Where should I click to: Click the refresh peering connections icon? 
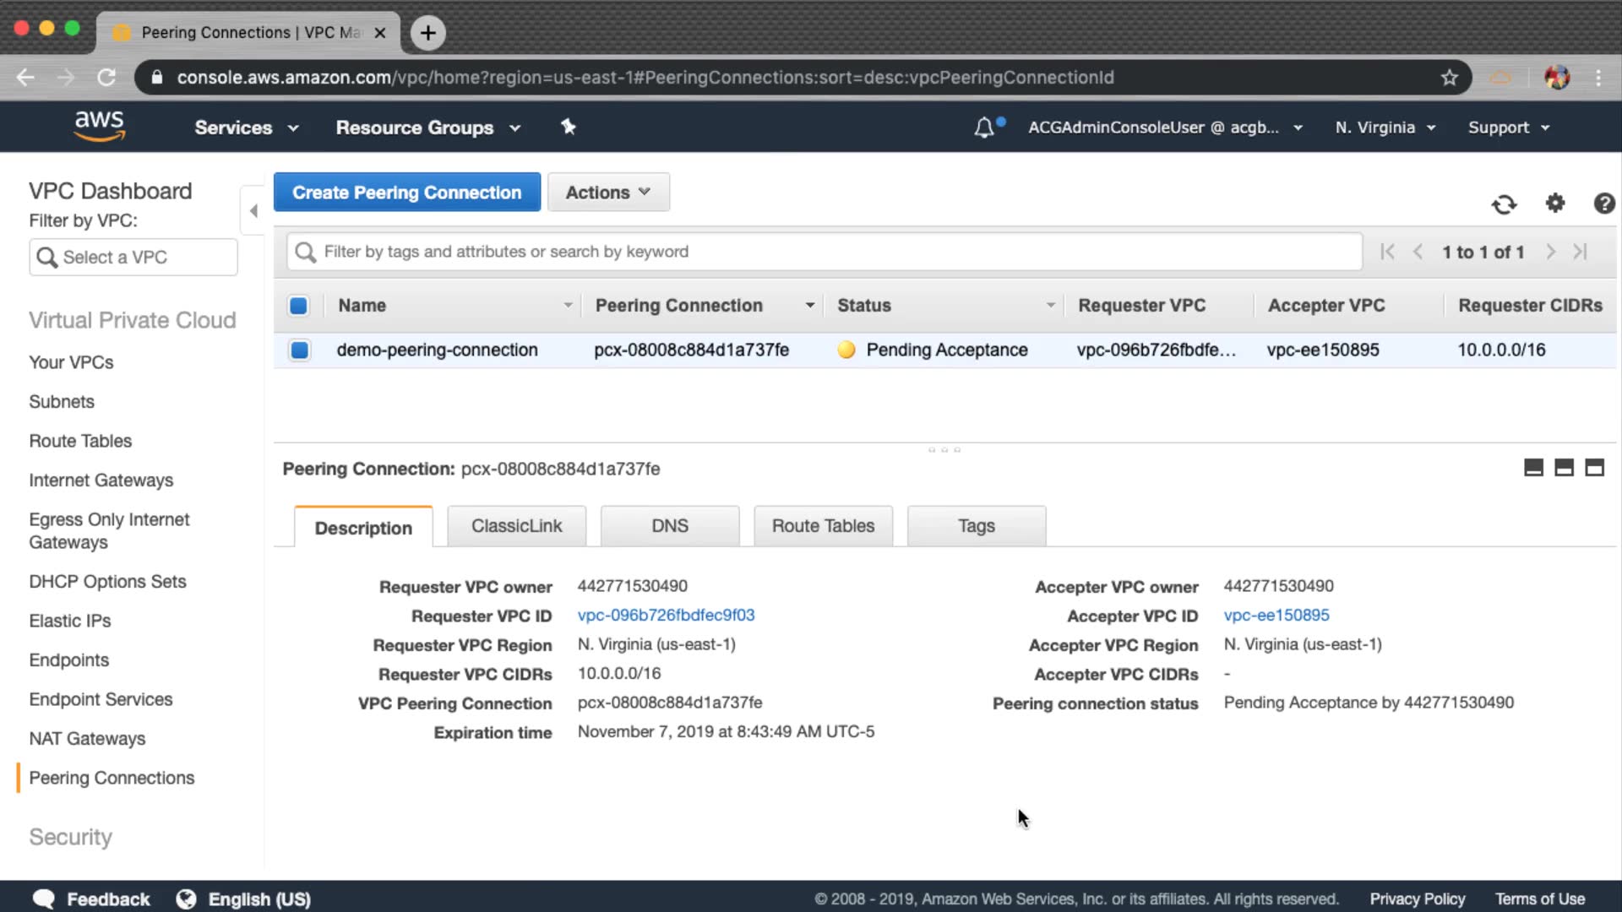pos(1504,204)
